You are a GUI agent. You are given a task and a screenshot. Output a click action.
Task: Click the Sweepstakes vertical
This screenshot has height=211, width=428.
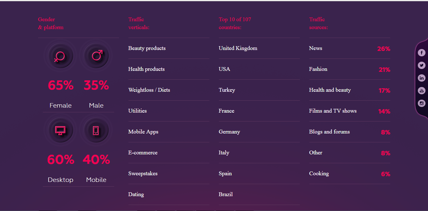143,174
